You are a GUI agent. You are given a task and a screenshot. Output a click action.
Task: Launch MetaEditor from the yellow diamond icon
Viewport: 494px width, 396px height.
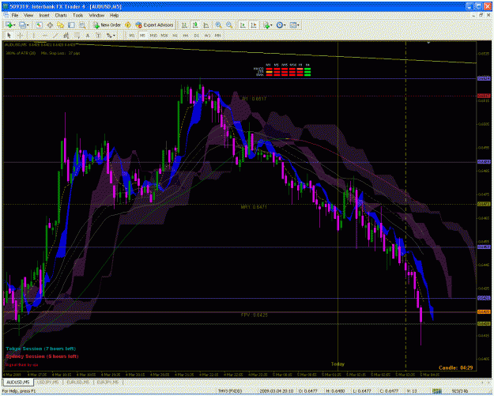[x=127, y=25]
